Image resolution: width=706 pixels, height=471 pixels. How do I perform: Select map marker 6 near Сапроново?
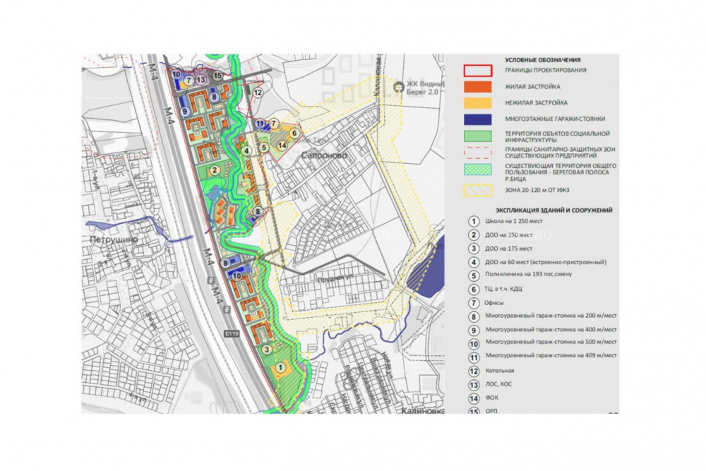(x=294, y=133)
